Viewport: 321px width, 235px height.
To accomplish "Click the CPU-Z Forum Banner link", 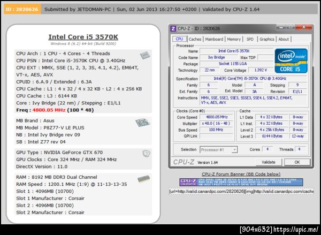I will click(241, 174).
